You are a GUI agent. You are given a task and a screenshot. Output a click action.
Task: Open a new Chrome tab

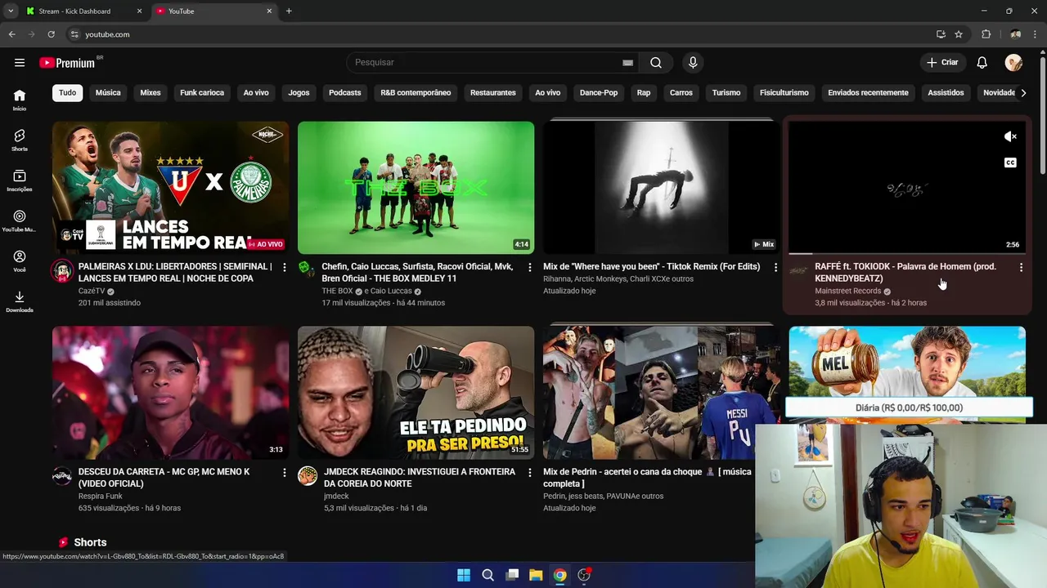[289, 11]
